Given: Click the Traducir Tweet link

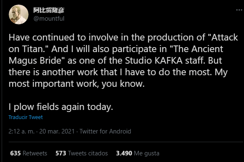Looking at the screenshot, I should 26,117.
